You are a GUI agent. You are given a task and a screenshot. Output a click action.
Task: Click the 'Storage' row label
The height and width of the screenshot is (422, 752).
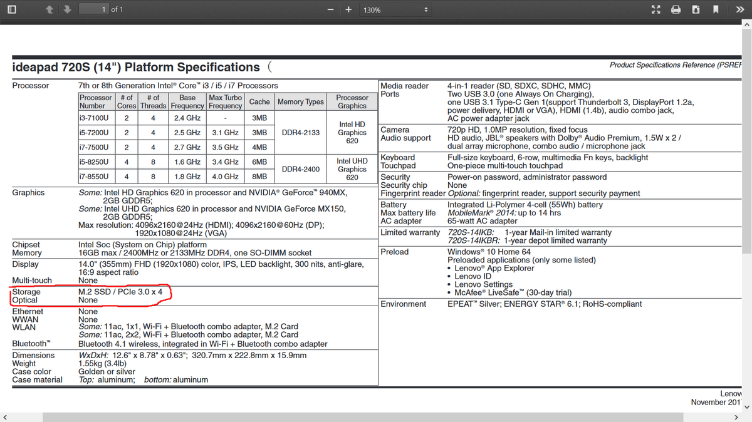(x=26, y=292)
